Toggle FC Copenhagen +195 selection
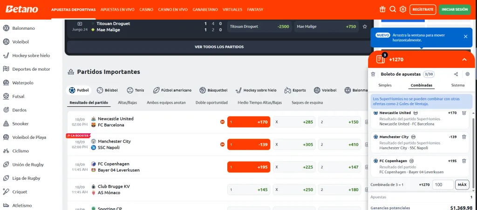Viewport: 477px width, 210px height. 249,167
